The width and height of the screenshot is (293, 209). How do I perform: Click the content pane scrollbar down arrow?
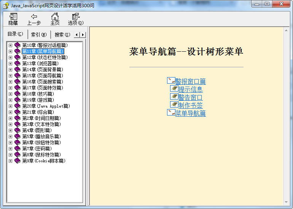tap(287, 202)
